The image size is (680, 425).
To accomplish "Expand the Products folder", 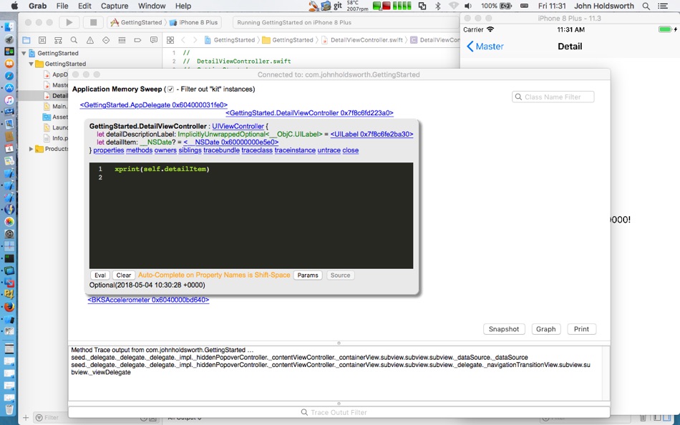I will coord(31,149).
